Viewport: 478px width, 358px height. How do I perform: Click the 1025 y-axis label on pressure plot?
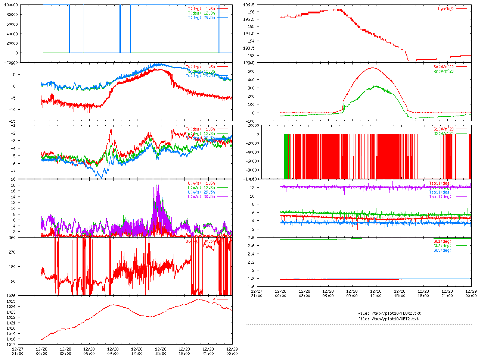[x=11, y=301]
